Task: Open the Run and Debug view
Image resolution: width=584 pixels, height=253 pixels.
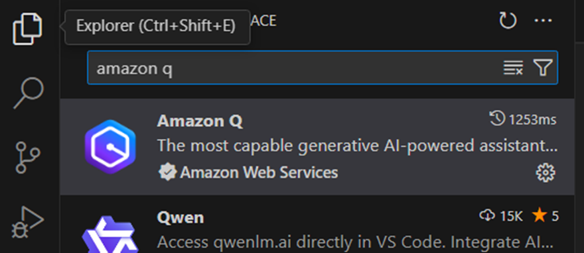Action: [x=28, y=222]
